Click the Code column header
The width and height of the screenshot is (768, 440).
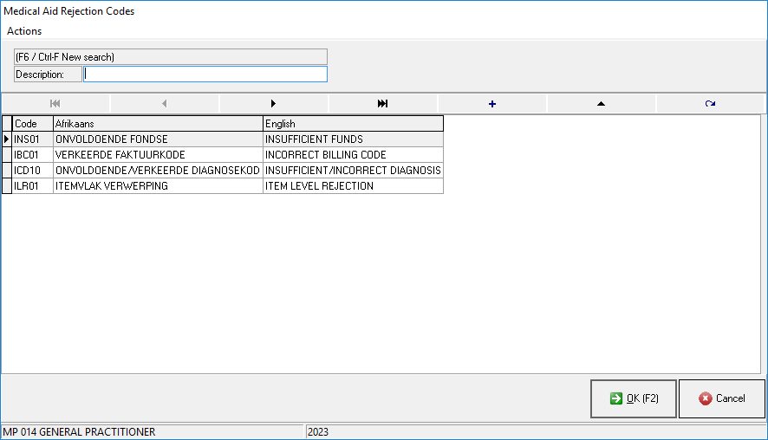point(33,124)
